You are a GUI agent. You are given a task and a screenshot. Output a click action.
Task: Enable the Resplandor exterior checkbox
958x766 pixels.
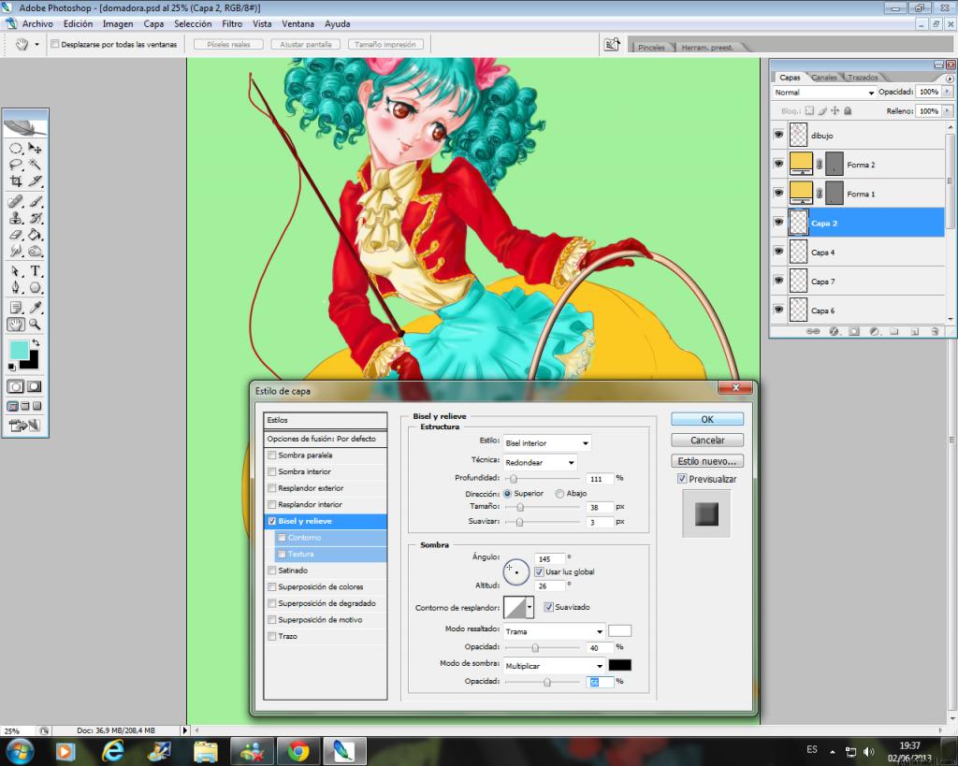(x=272, y=488)
